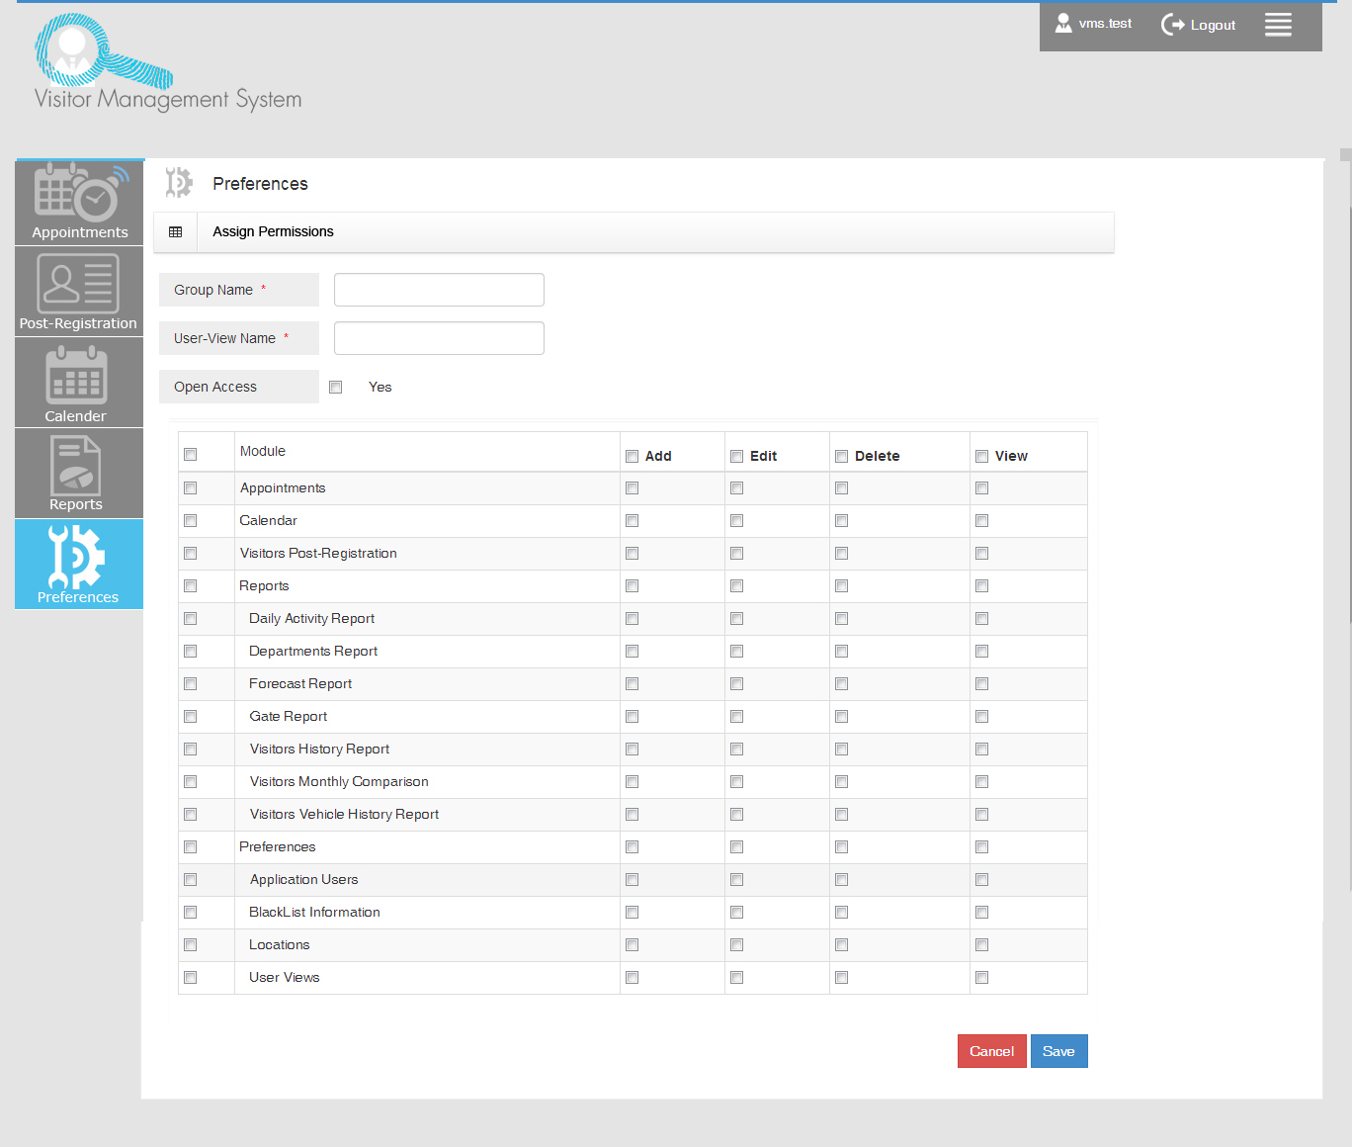Click the Preferences heading wrench-gear icon
Viewport: 1352px width, 1147px height.
pyautogui.click(x=179, y=183)
